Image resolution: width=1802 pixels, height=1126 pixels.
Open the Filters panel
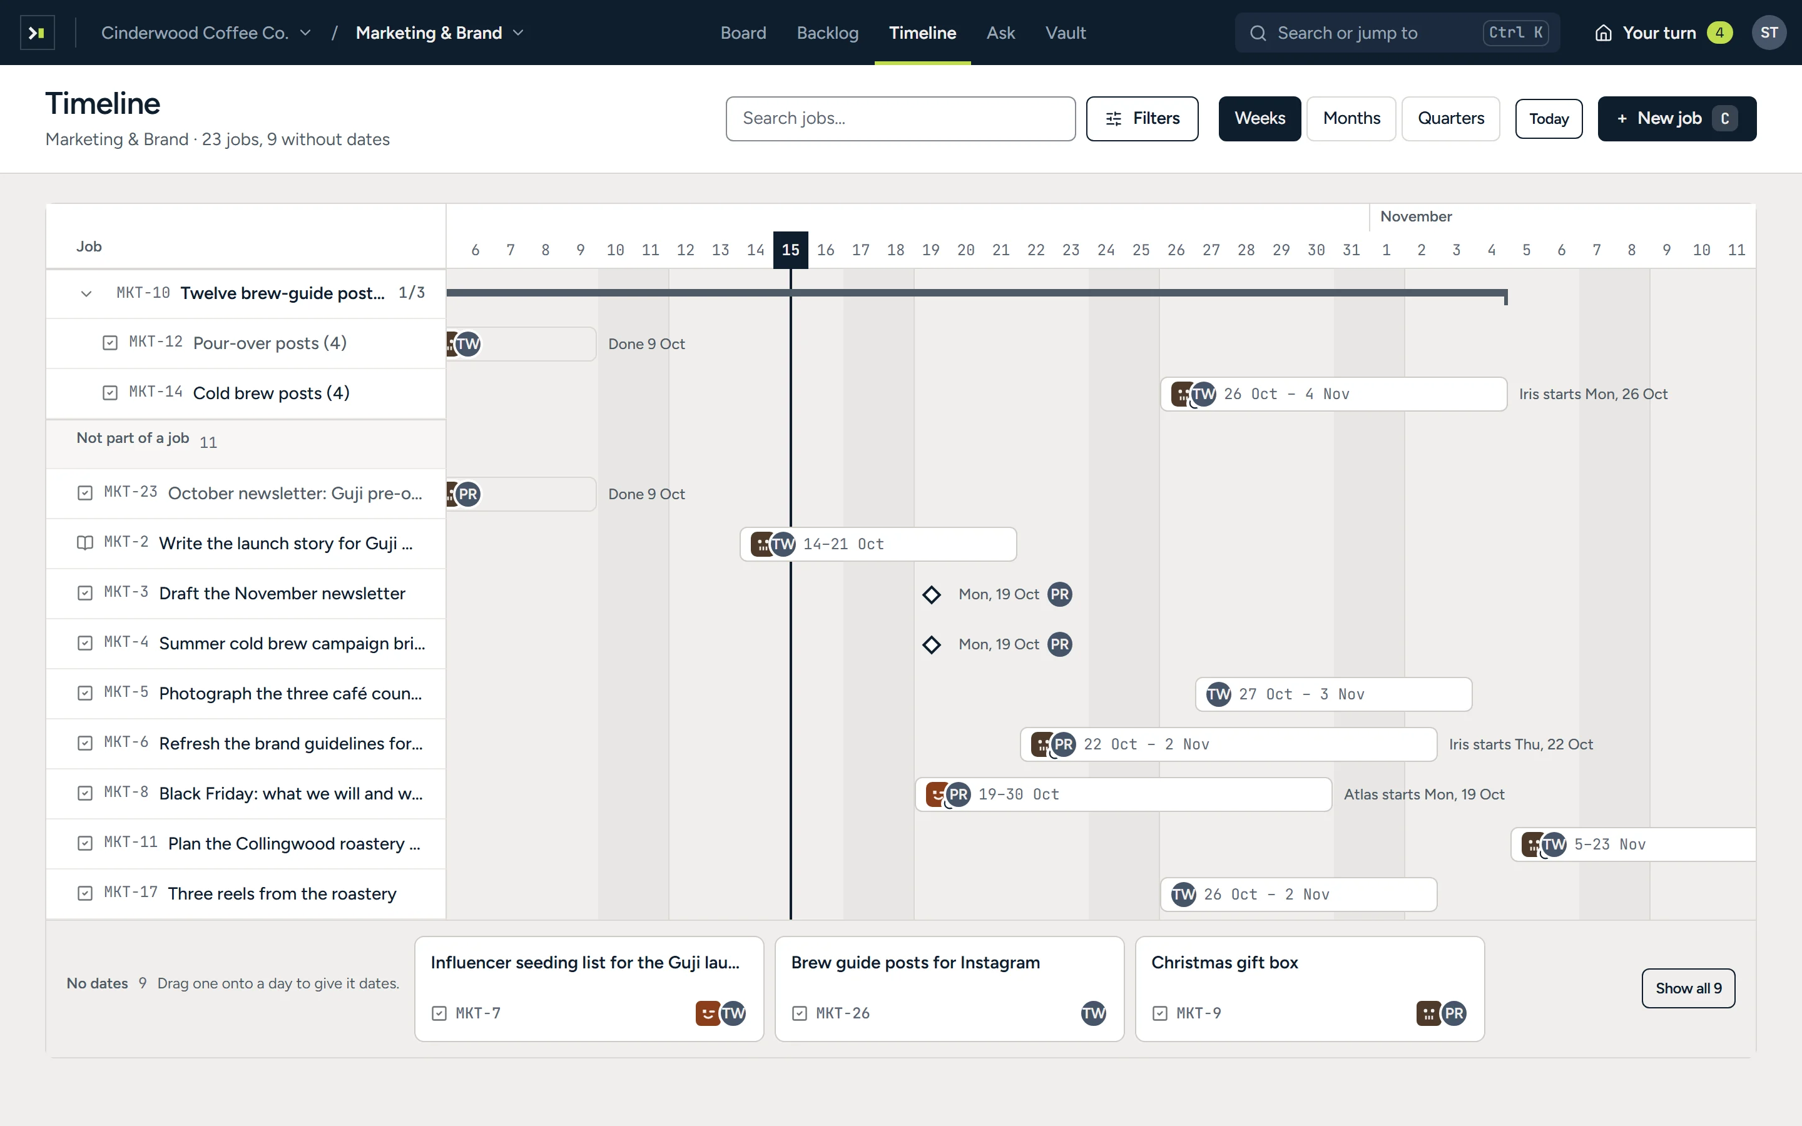coord(1141,118)
